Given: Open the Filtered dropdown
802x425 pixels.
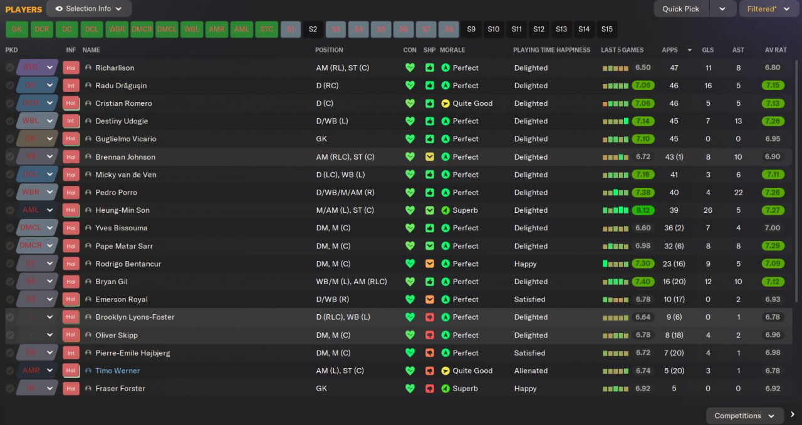Looking at the screenshot, I should coord(770,9).
